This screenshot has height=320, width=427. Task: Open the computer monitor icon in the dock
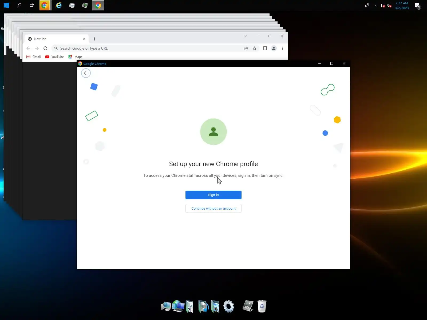[x=166, y=306]
